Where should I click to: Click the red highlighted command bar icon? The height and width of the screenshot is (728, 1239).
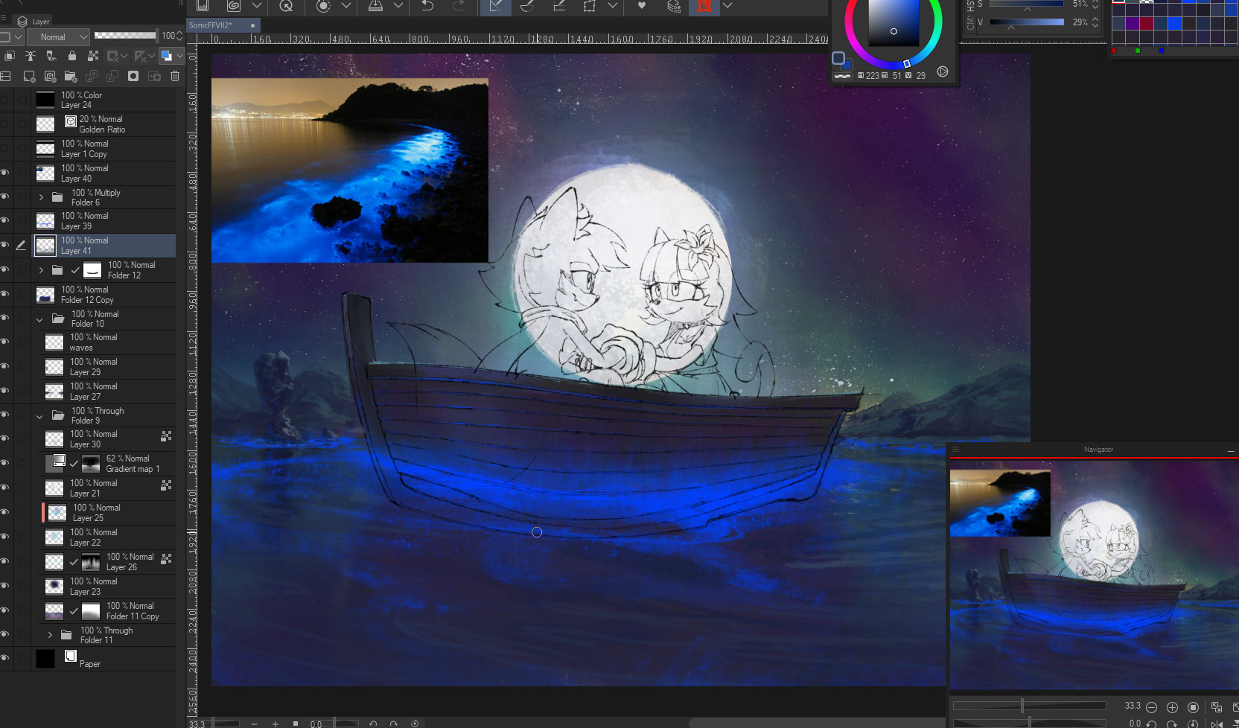point(704,6)
